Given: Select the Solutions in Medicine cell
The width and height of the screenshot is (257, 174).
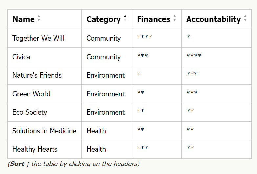Looking at the screenshot, I should [44, 131].
